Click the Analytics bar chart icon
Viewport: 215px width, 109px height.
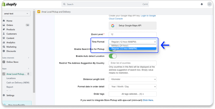pyautogui.click(x=4, y=43)
